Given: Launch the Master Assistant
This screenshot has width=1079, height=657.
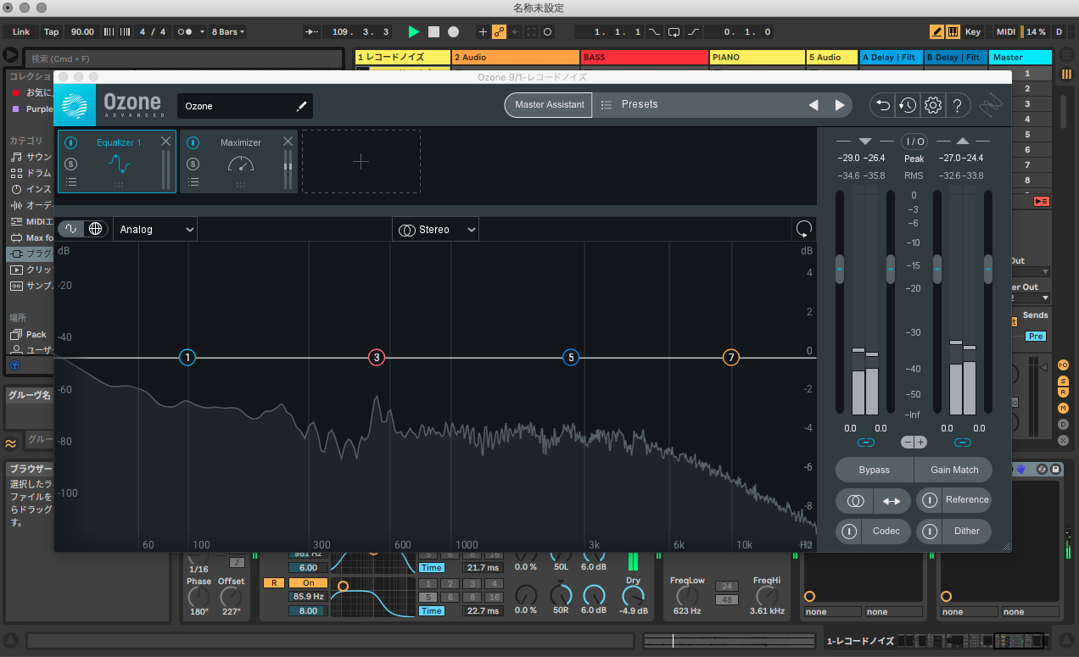Looking at the screenshot, I should click(550, 104).
